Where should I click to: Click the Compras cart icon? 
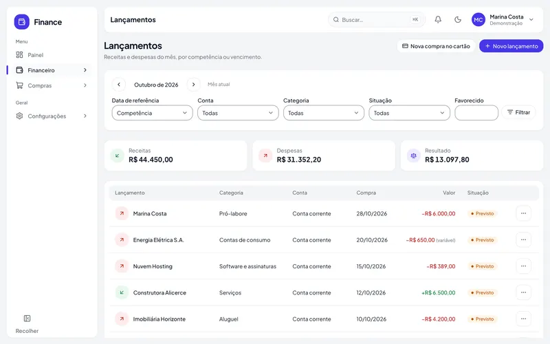coord(20,85)
